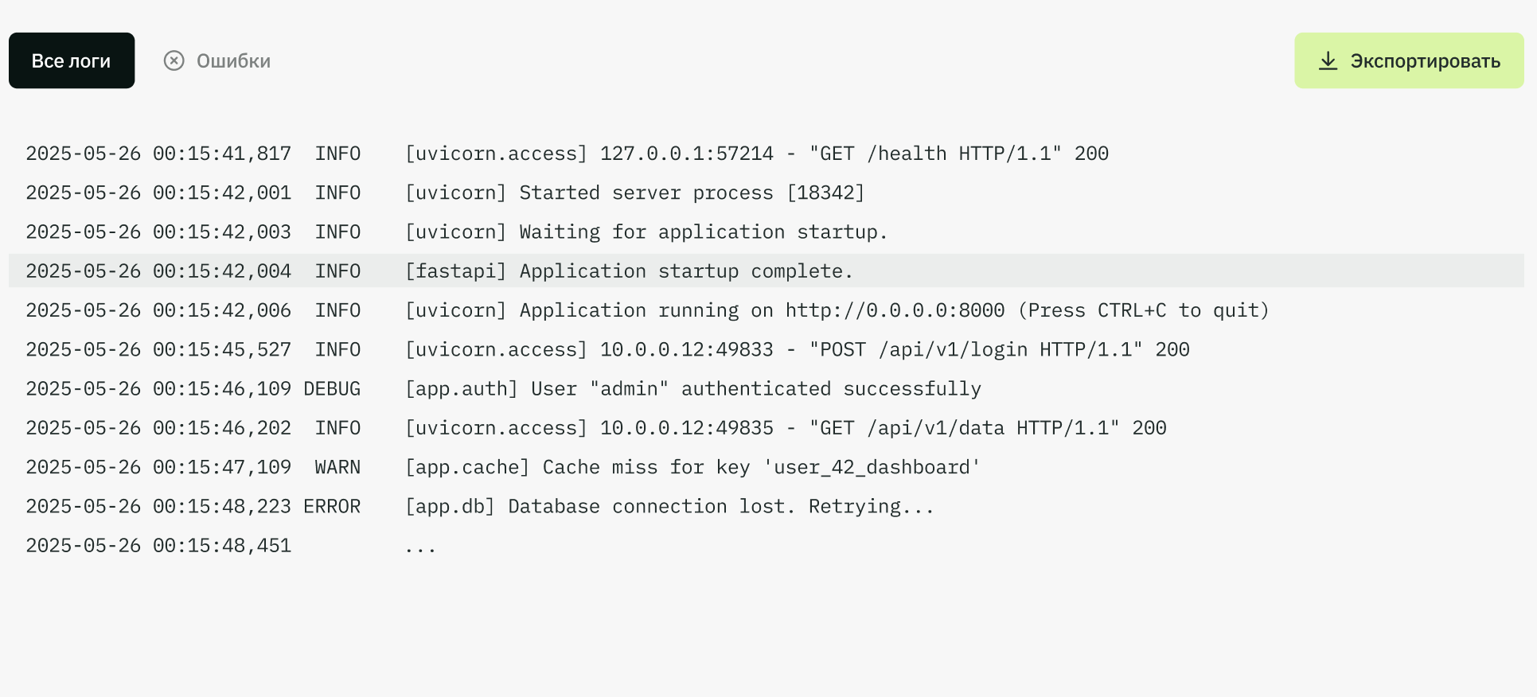Click the ERROR level label

(x=332, y=506)
